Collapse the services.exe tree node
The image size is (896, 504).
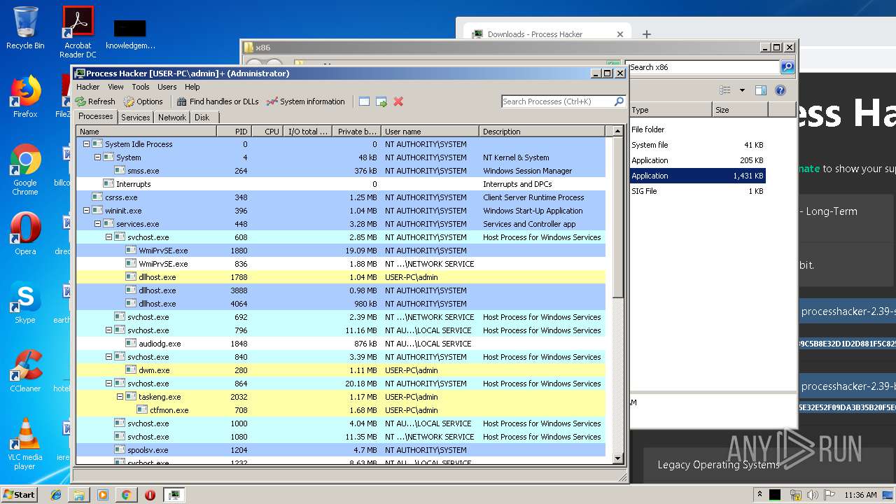tap(97, 224)
